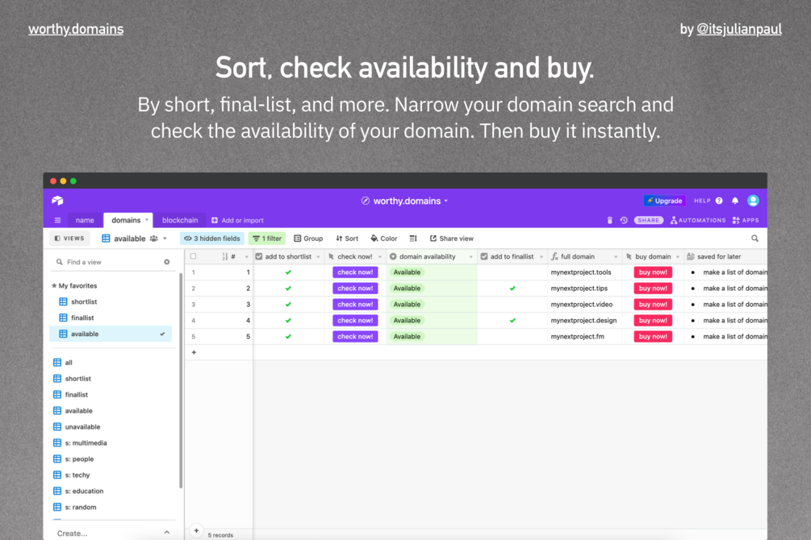Click the plus to add a new row
The height and width of the screenshot is (540, 811).
point(194,352)
